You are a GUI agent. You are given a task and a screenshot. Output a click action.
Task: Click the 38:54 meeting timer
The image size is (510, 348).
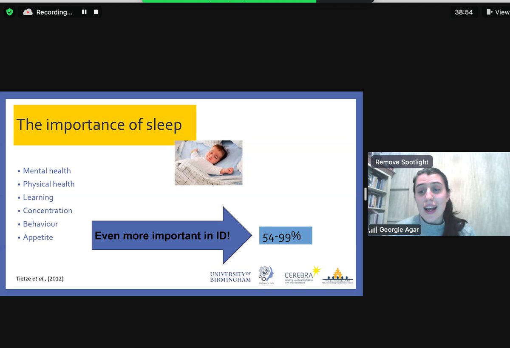pyautogui.click(x=464, y=12)
